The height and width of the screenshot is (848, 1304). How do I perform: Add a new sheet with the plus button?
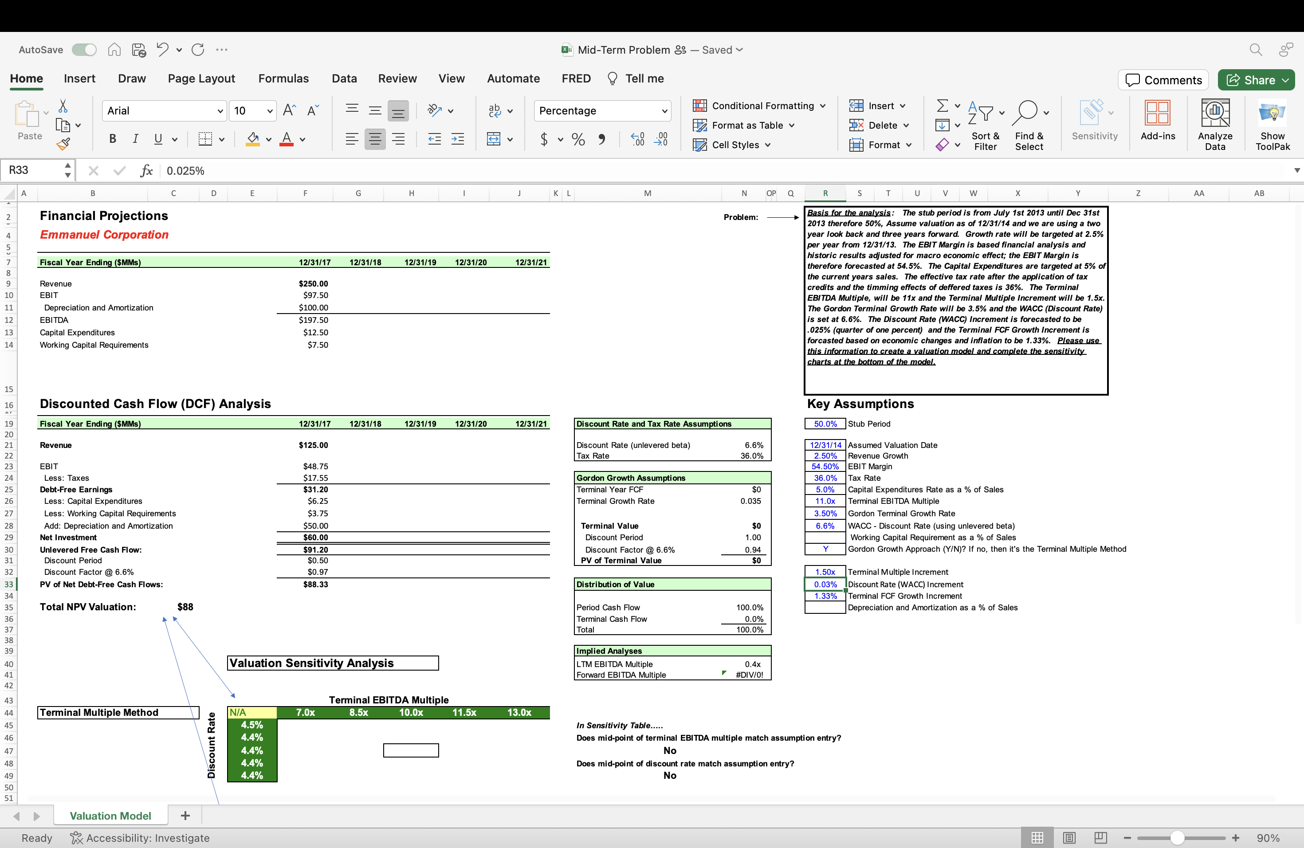(185, 815)
